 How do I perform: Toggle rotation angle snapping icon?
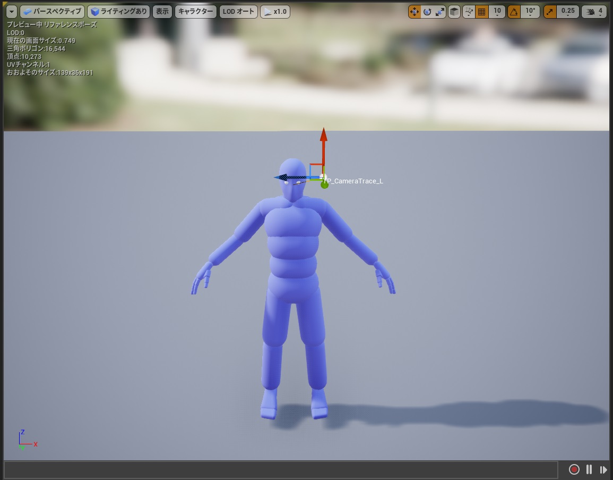[x=514, y=12]
